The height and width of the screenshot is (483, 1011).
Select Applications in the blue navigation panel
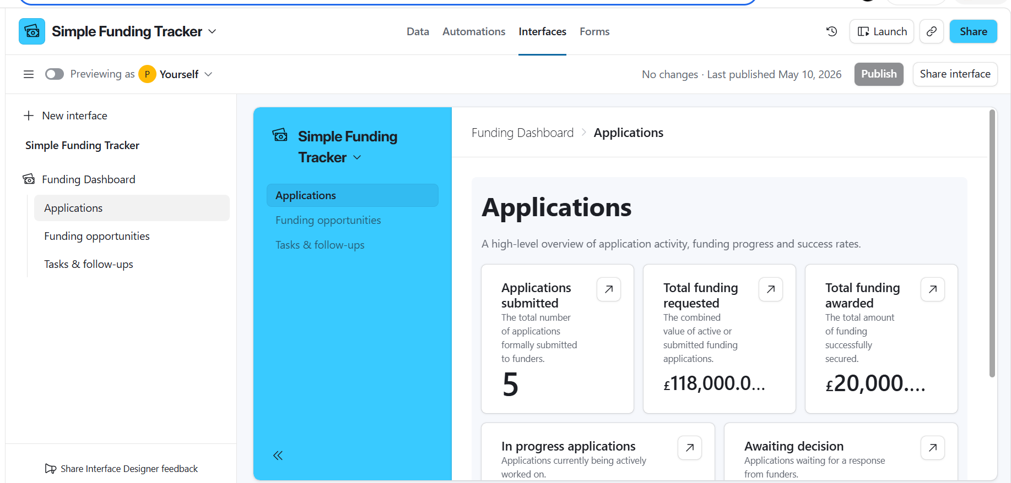coord(352,195)
